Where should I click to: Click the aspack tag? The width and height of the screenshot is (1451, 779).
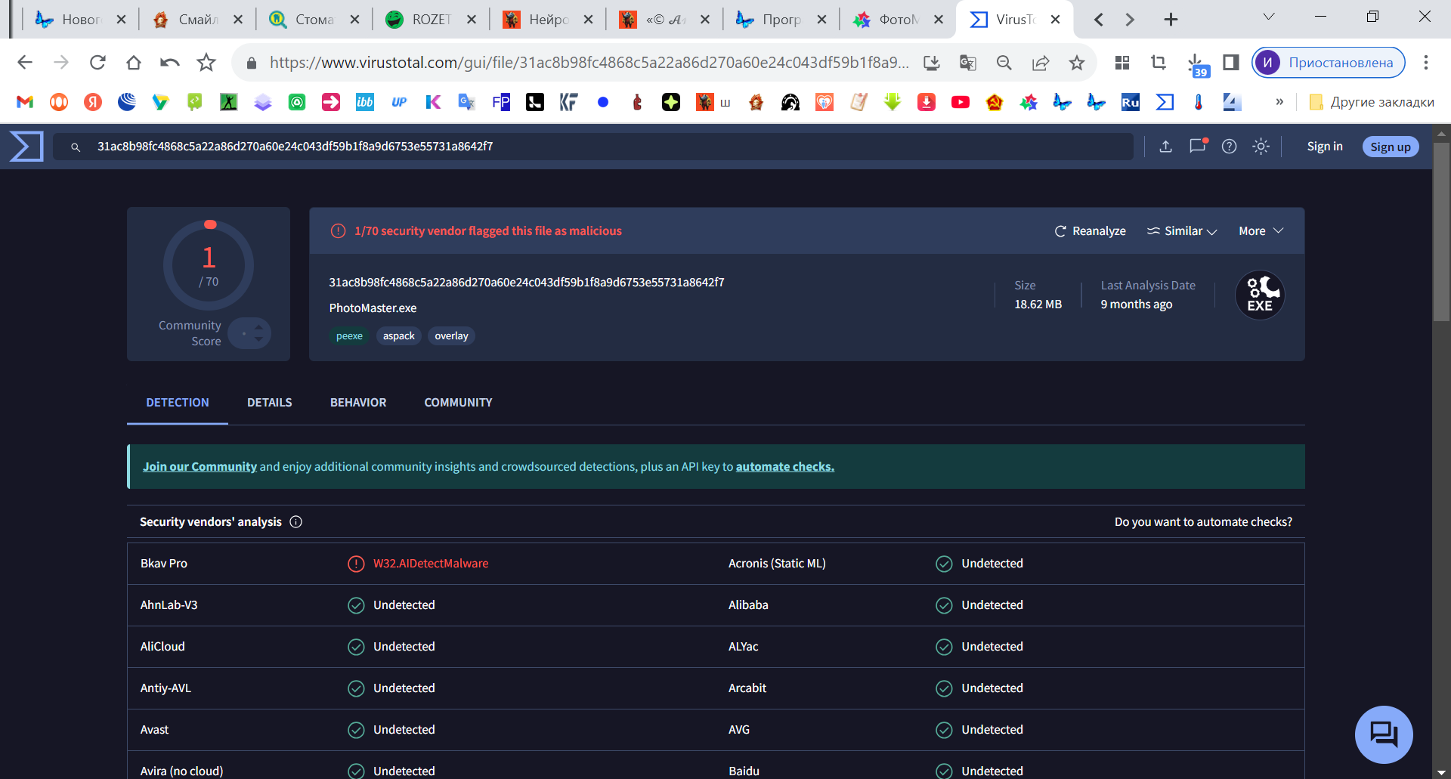coord(398,336)
